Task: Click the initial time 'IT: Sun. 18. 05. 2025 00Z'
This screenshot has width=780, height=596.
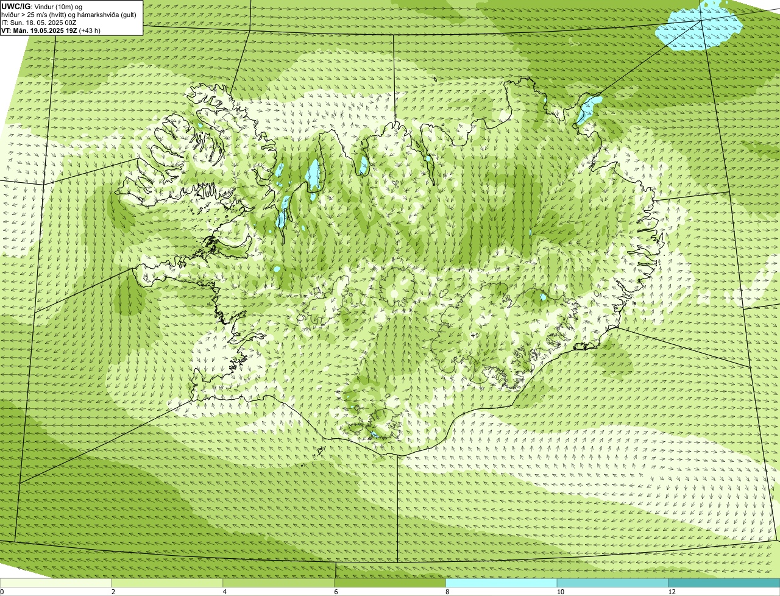Action: [x=38, y=23]
